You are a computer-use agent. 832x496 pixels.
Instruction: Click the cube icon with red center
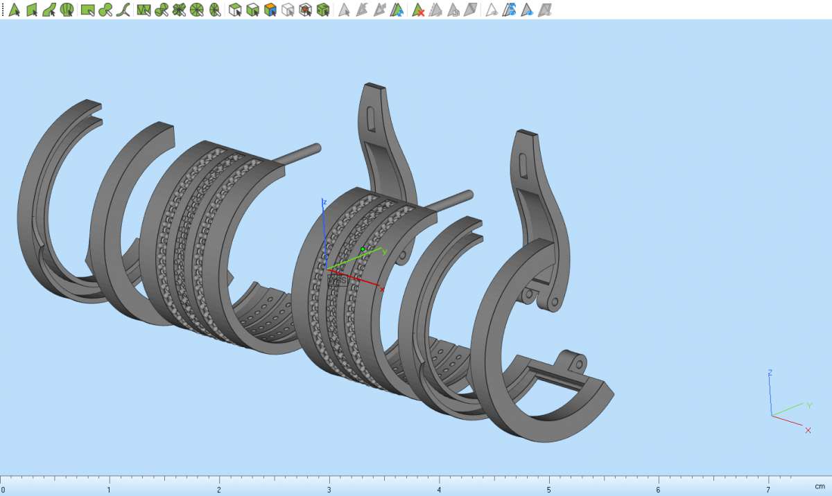pyautogui.click(x=305, y=10)
